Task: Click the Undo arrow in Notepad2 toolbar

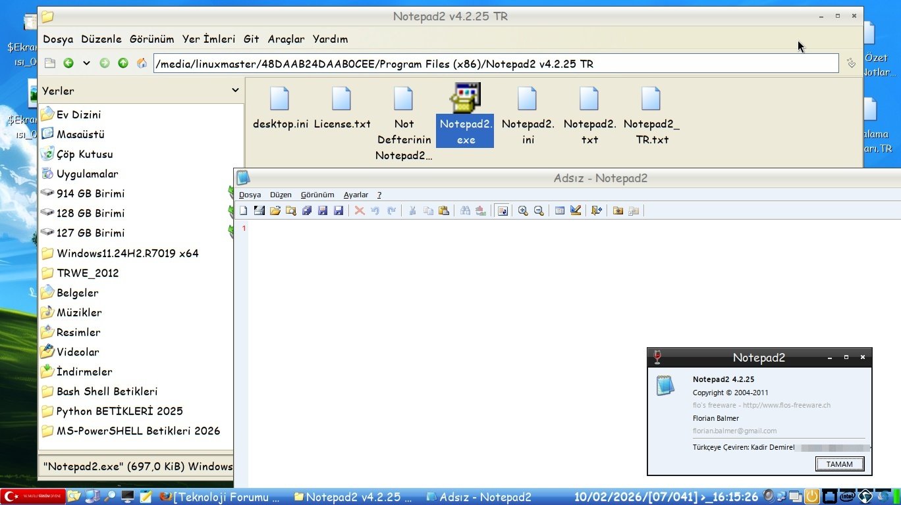Action: pyautogui.click(x=375, y=210)
